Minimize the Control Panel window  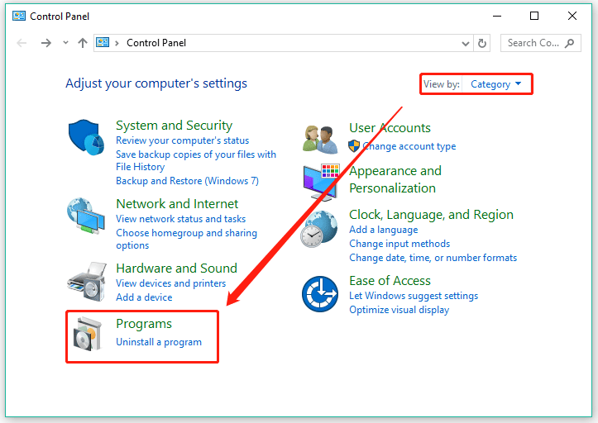pos(497,16)
